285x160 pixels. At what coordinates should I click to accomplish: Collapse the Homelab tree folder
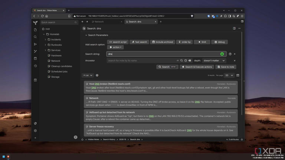44,34
